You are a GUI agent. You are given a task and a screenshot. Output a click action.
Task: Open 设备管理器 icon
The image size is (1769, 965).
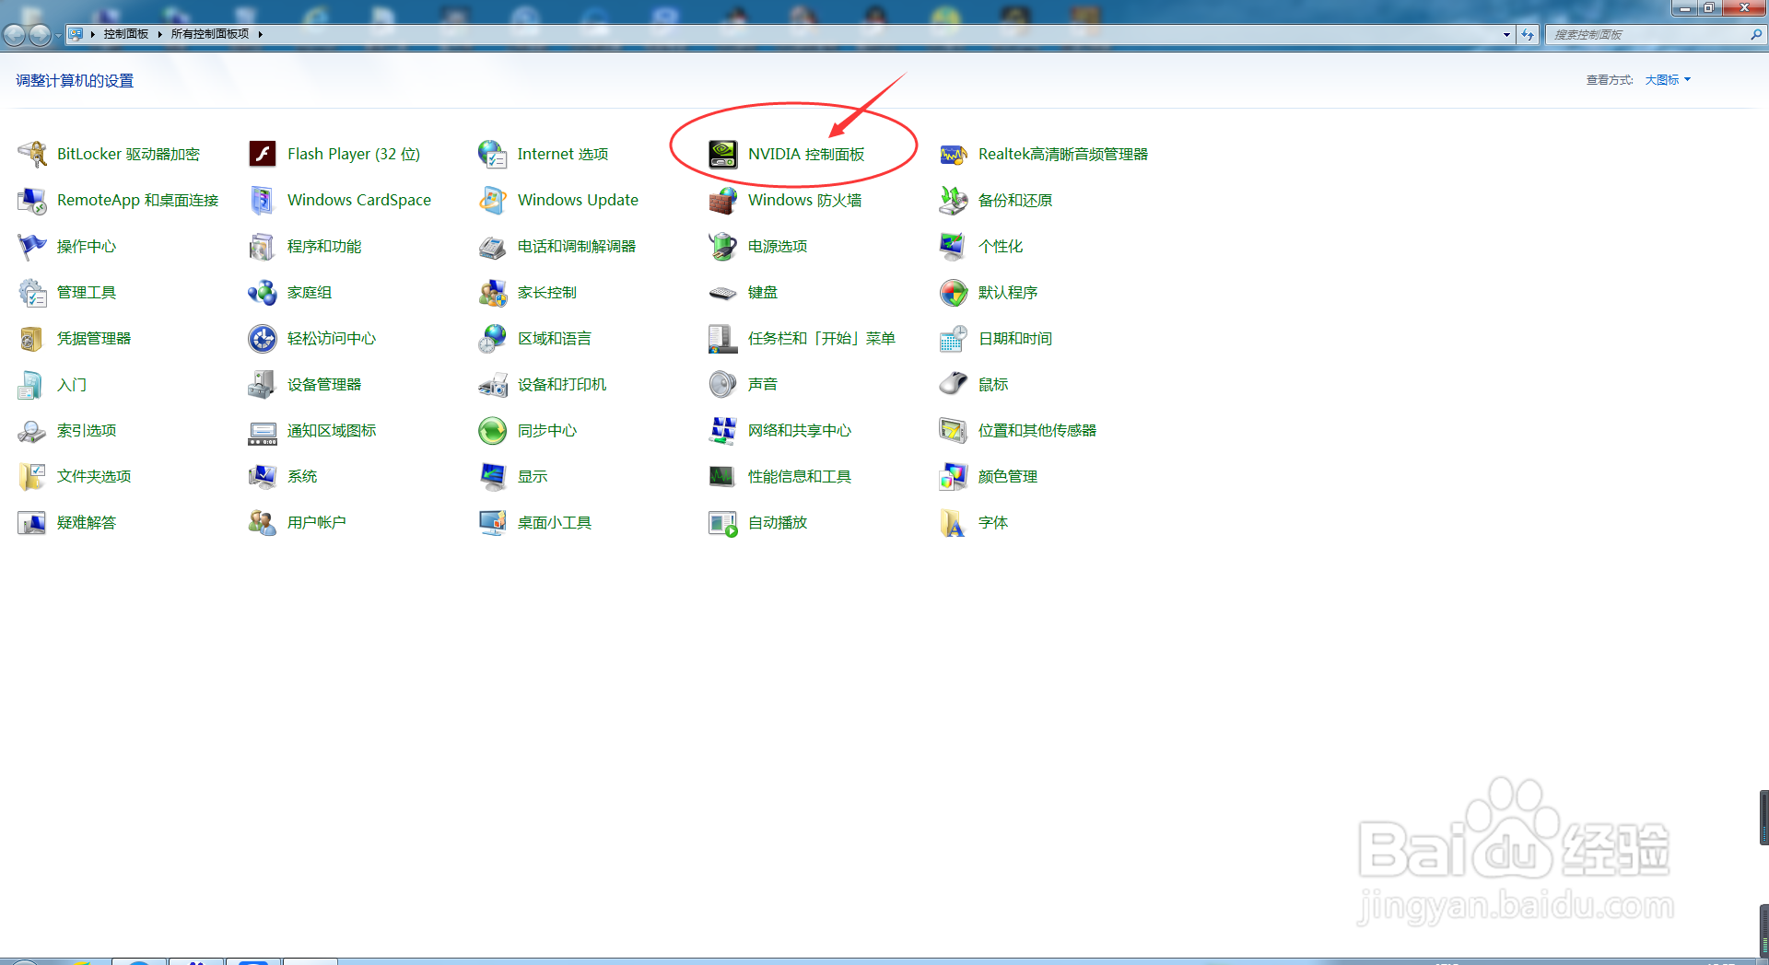pos(263,384)
